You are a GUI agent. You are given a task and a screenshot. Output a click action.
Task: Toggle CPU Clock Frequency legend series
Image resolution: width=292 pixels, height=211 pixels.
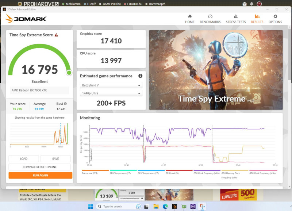[x=207, y=172]
